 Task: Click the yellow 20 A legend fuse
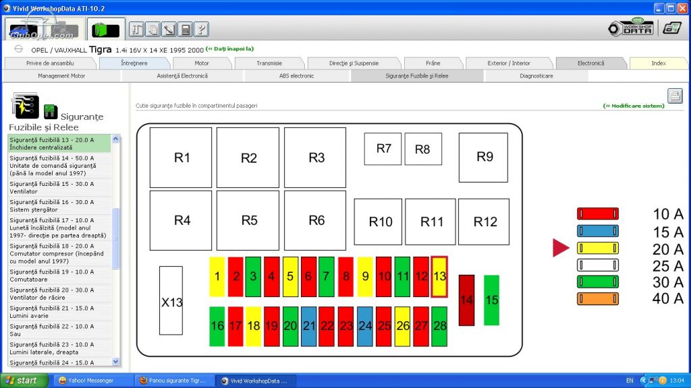[x=598, y=248]
